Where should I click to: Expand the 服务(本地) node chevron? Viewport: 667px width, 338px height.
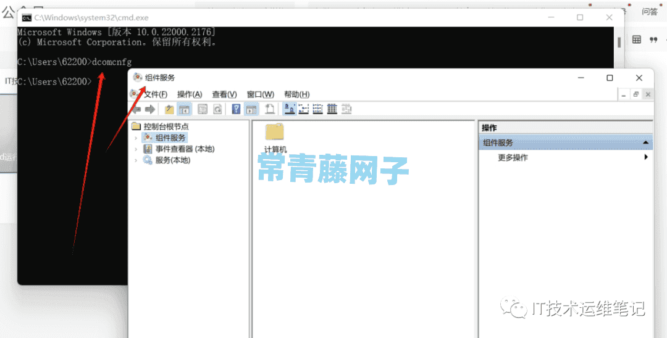136,160
